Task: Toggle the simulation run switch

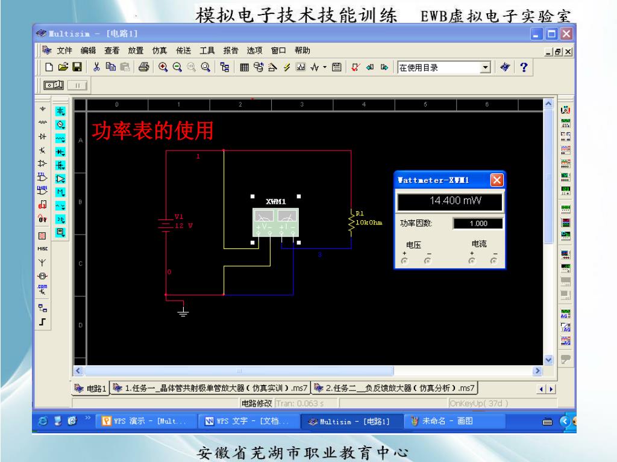Action: click(x=54, y=85)
